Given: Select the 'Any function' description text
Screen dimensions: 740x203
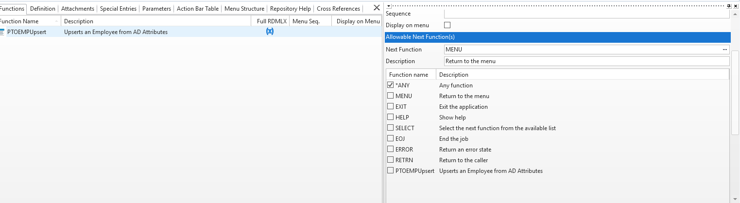Looking at the screenshot, I should 456,85.
